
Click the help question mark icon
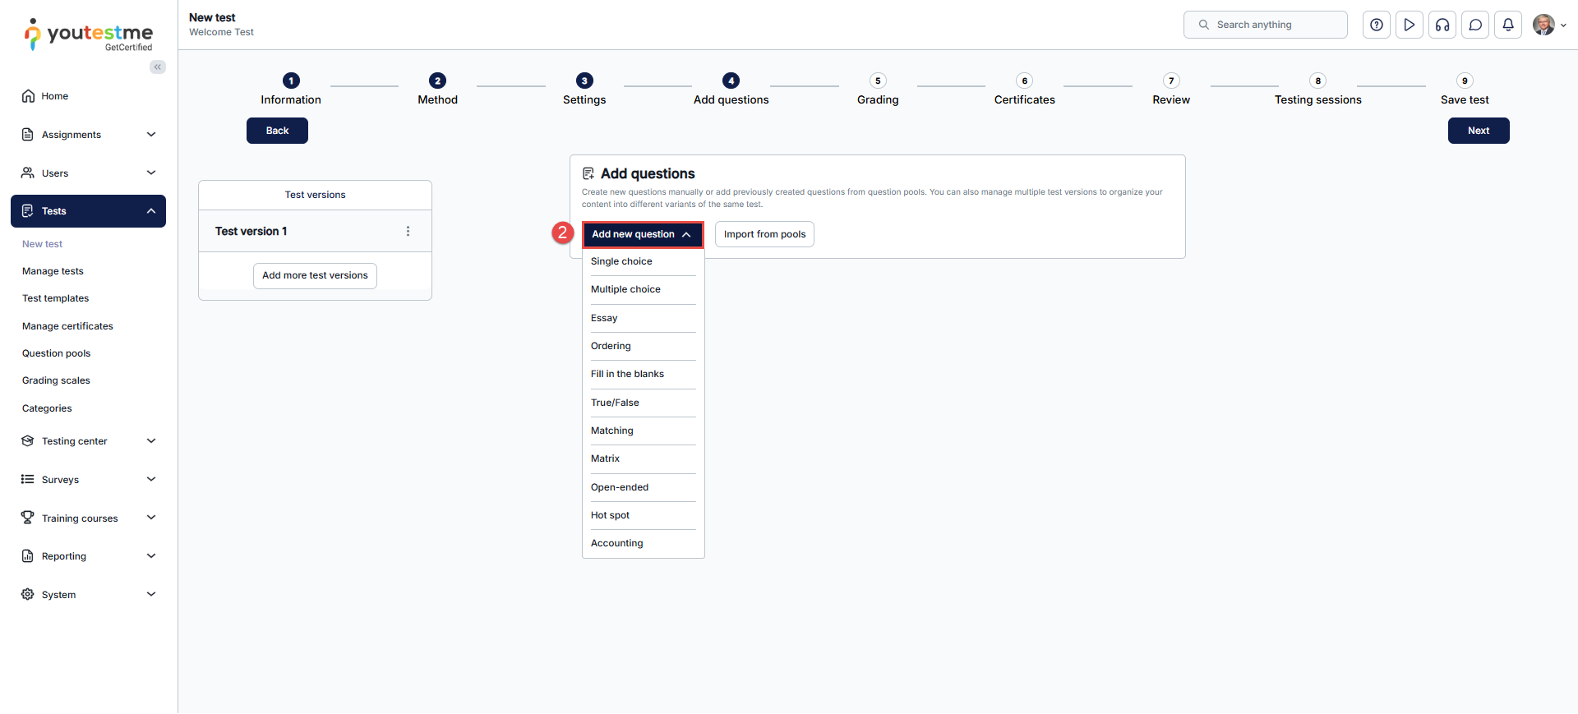pyautogui.click(x=1377, y=25)
